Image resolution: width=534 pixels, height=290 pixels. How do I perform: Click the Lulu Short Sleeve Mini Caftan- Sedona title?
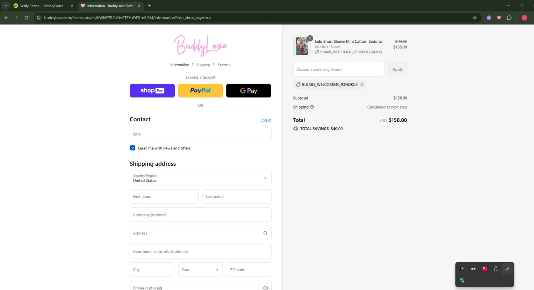click(x=348, y=42)
